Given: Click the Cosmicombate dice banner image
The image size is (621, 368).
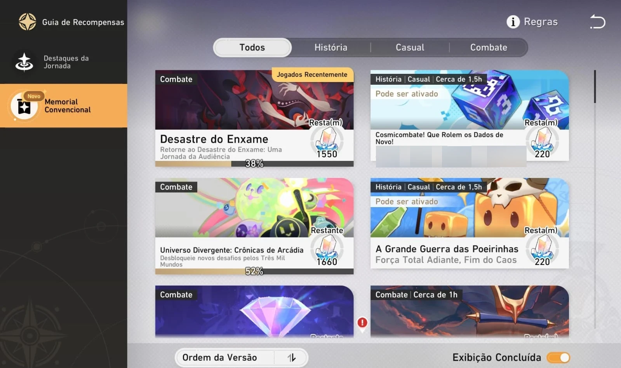Looking at the screenshot, I should [x=470, y=100].
